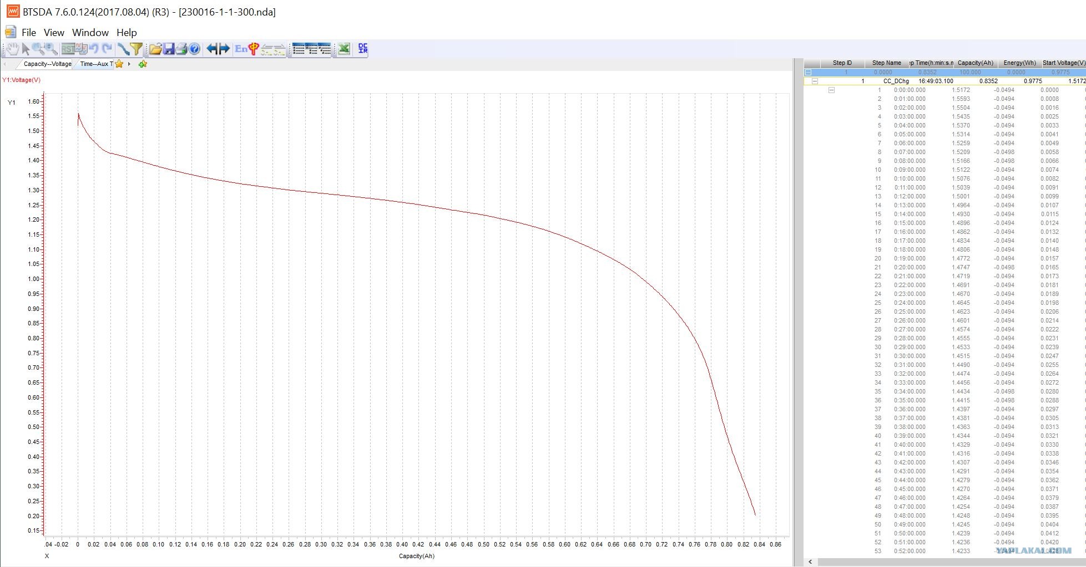Image resolution: width=1086 pixels, height=567 pixels.
Task: Open the File menu
Action: tap(29, 32)
